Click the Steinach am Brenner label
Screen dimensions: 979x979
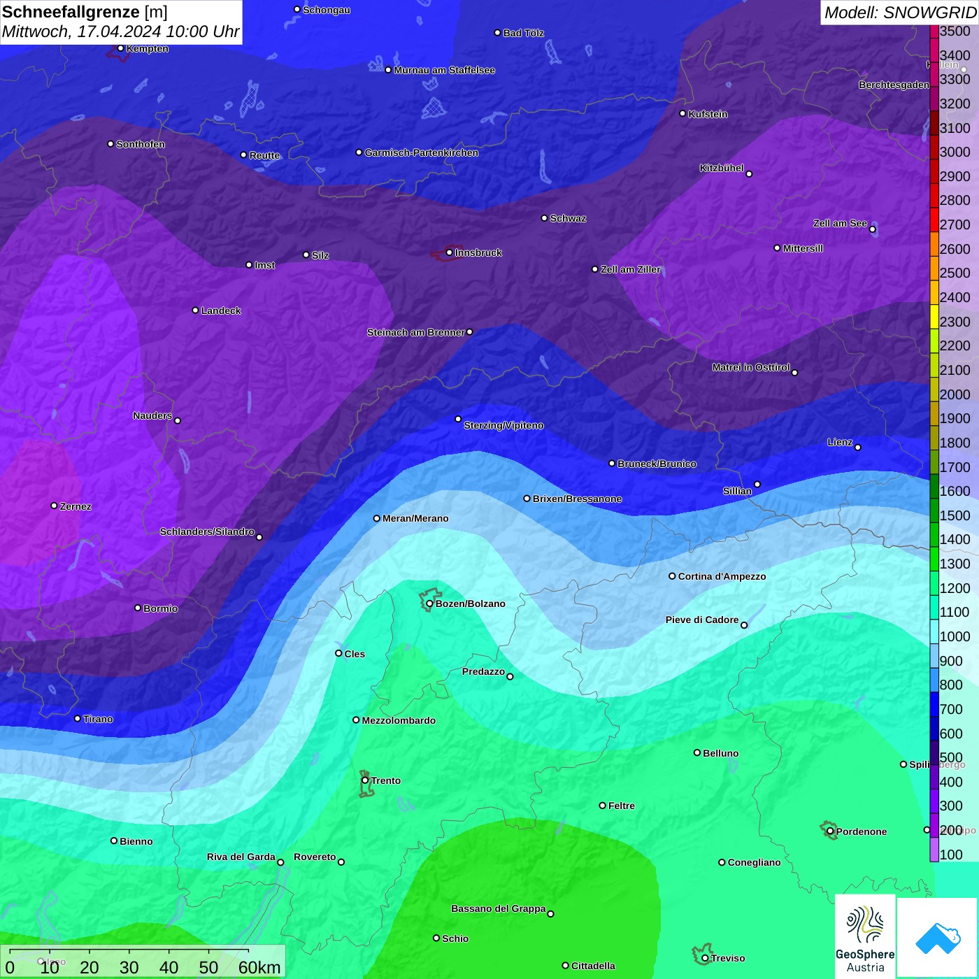click(416, 332)
